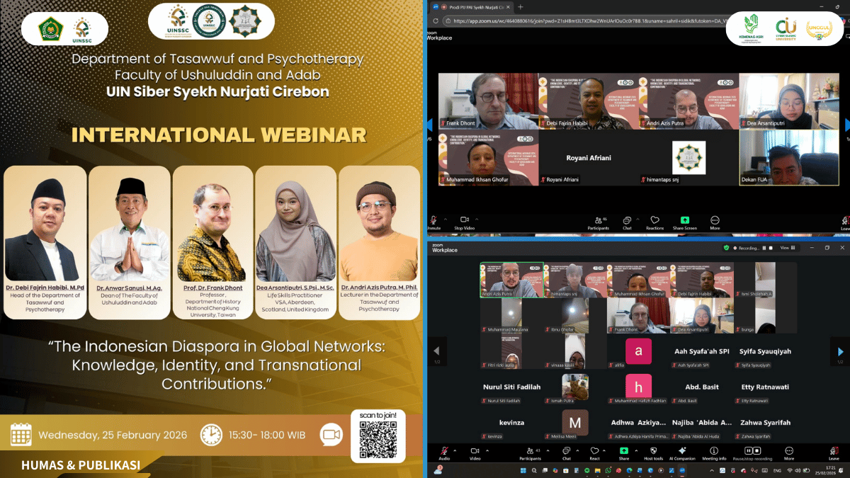Open a new browser tab
This screenshot has height=478, width=850.
tap(521, 7)
